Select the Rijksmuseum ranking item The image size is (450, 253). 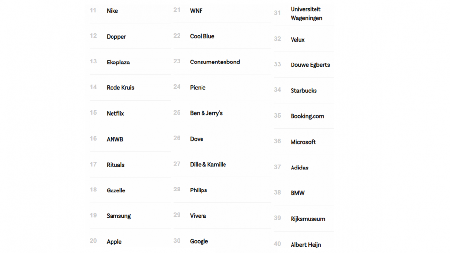pyautogui.click(x=308, y=219)
